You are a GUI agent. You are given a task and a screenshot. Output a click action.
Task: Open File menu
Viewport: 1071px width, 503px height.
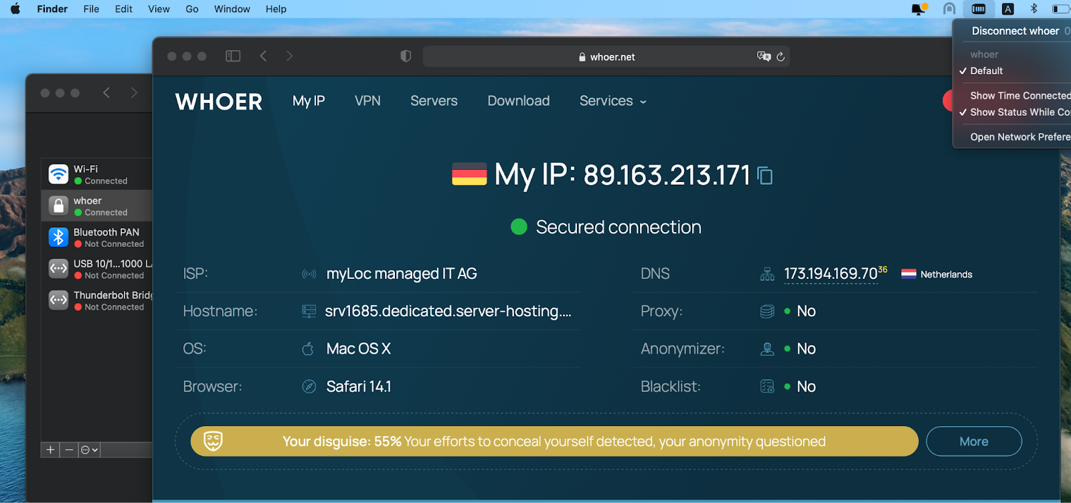coord(91,9)
